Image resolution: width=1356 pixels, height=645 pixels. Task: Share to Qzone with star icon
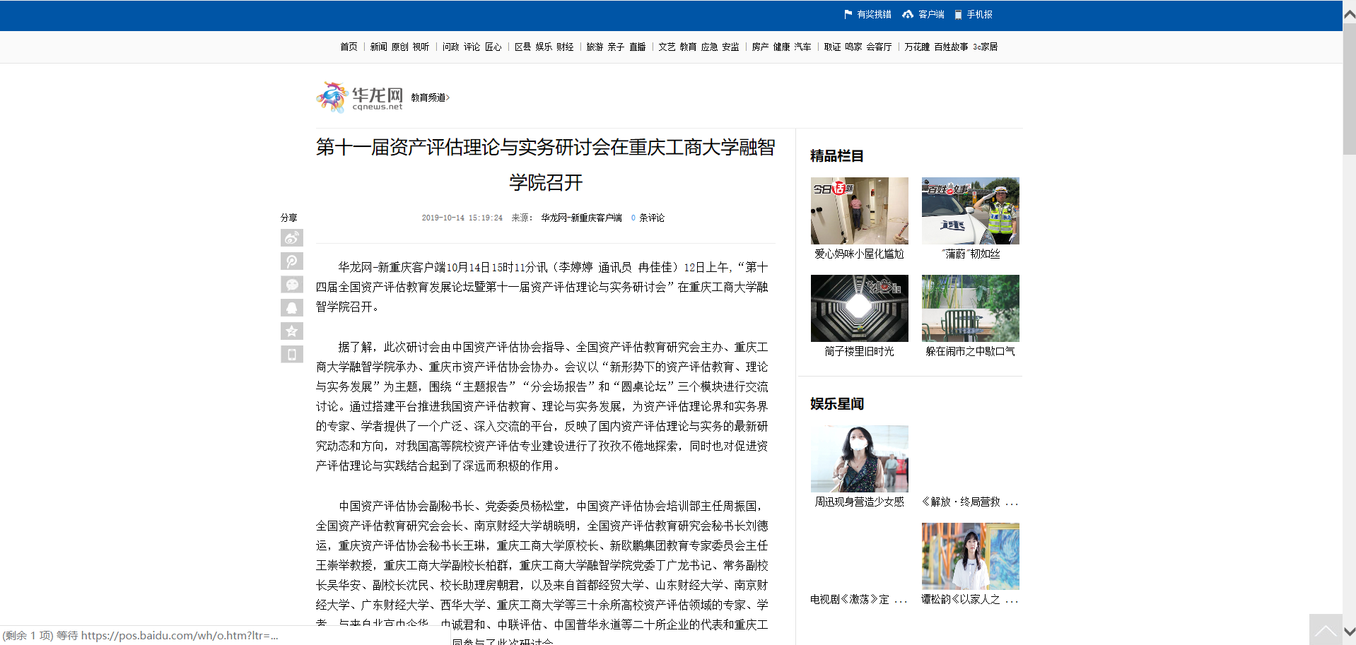click(x=291, y=331)
